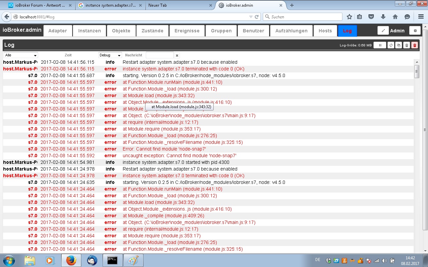The image size is (428, 267).
Task: Launch Windows Explorer from the taskbar
Action: coord(30,260)
